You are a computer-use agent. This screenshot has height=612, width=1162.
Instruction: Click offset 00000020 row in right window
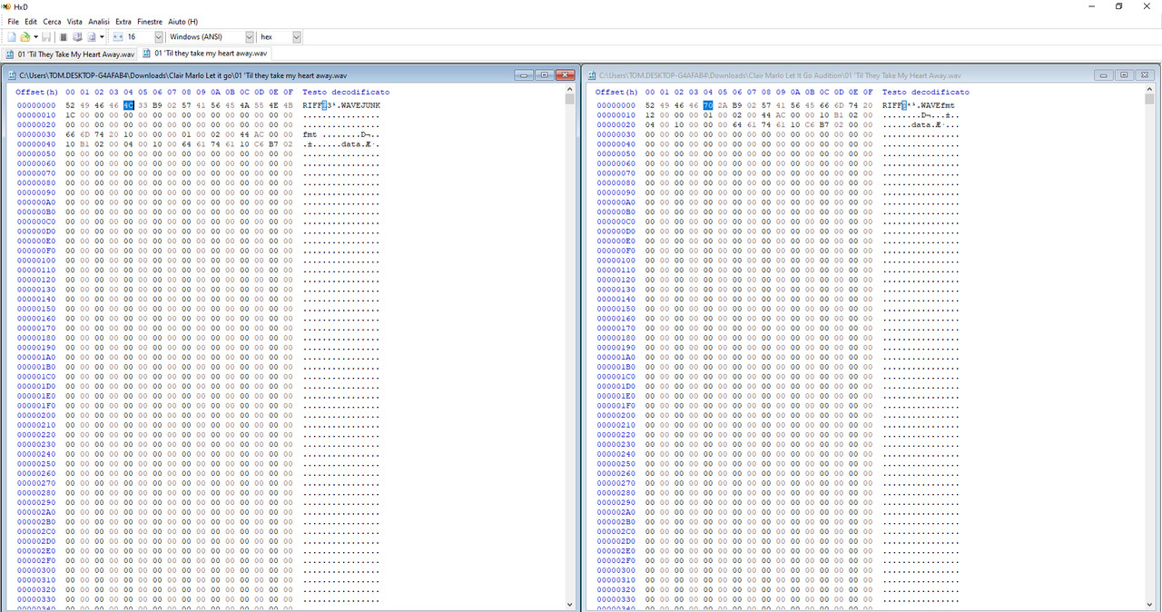tap(616, 124)
